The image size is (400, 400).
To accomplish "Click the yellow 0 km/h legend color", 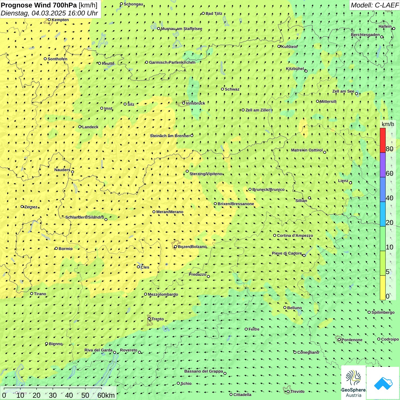I will click(383, 288).
